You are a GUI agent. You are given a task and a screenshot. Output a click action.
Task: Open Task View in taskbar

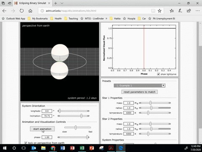(24, 148)
